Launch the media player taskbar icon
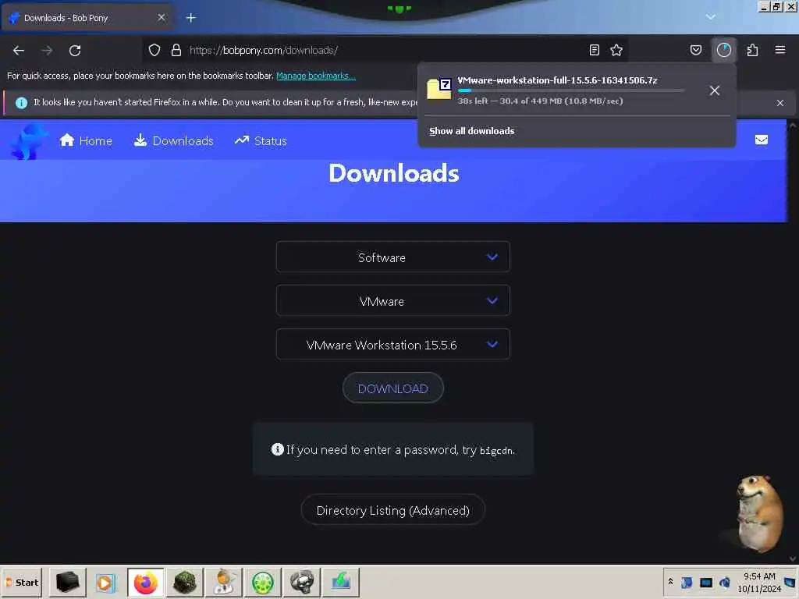 pos(106,582)
